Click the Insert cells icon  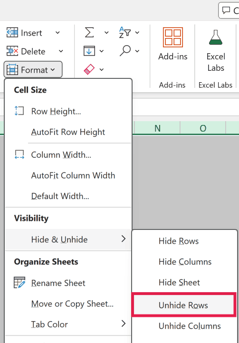pos(12,33)
